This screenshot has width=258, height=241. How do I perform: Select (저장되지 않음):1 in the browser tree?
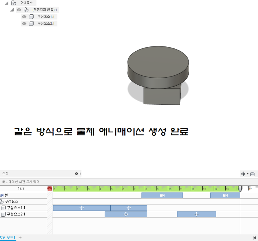(x=45, y=10)
